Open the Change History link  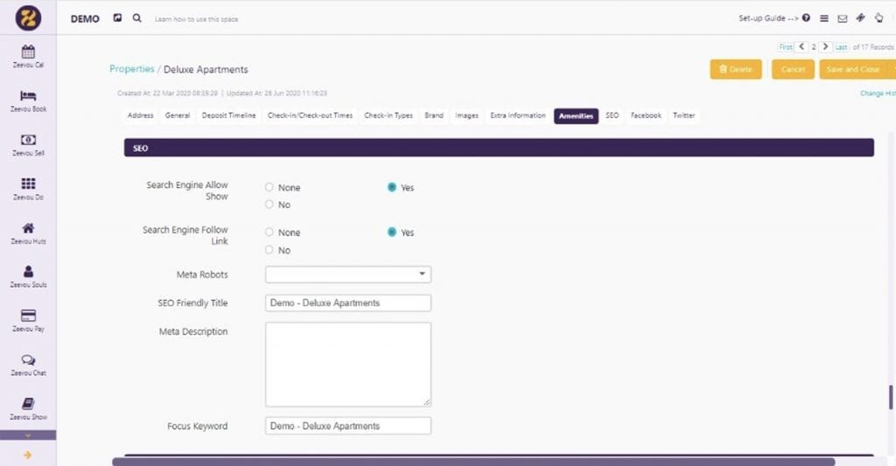click(878, 93)
